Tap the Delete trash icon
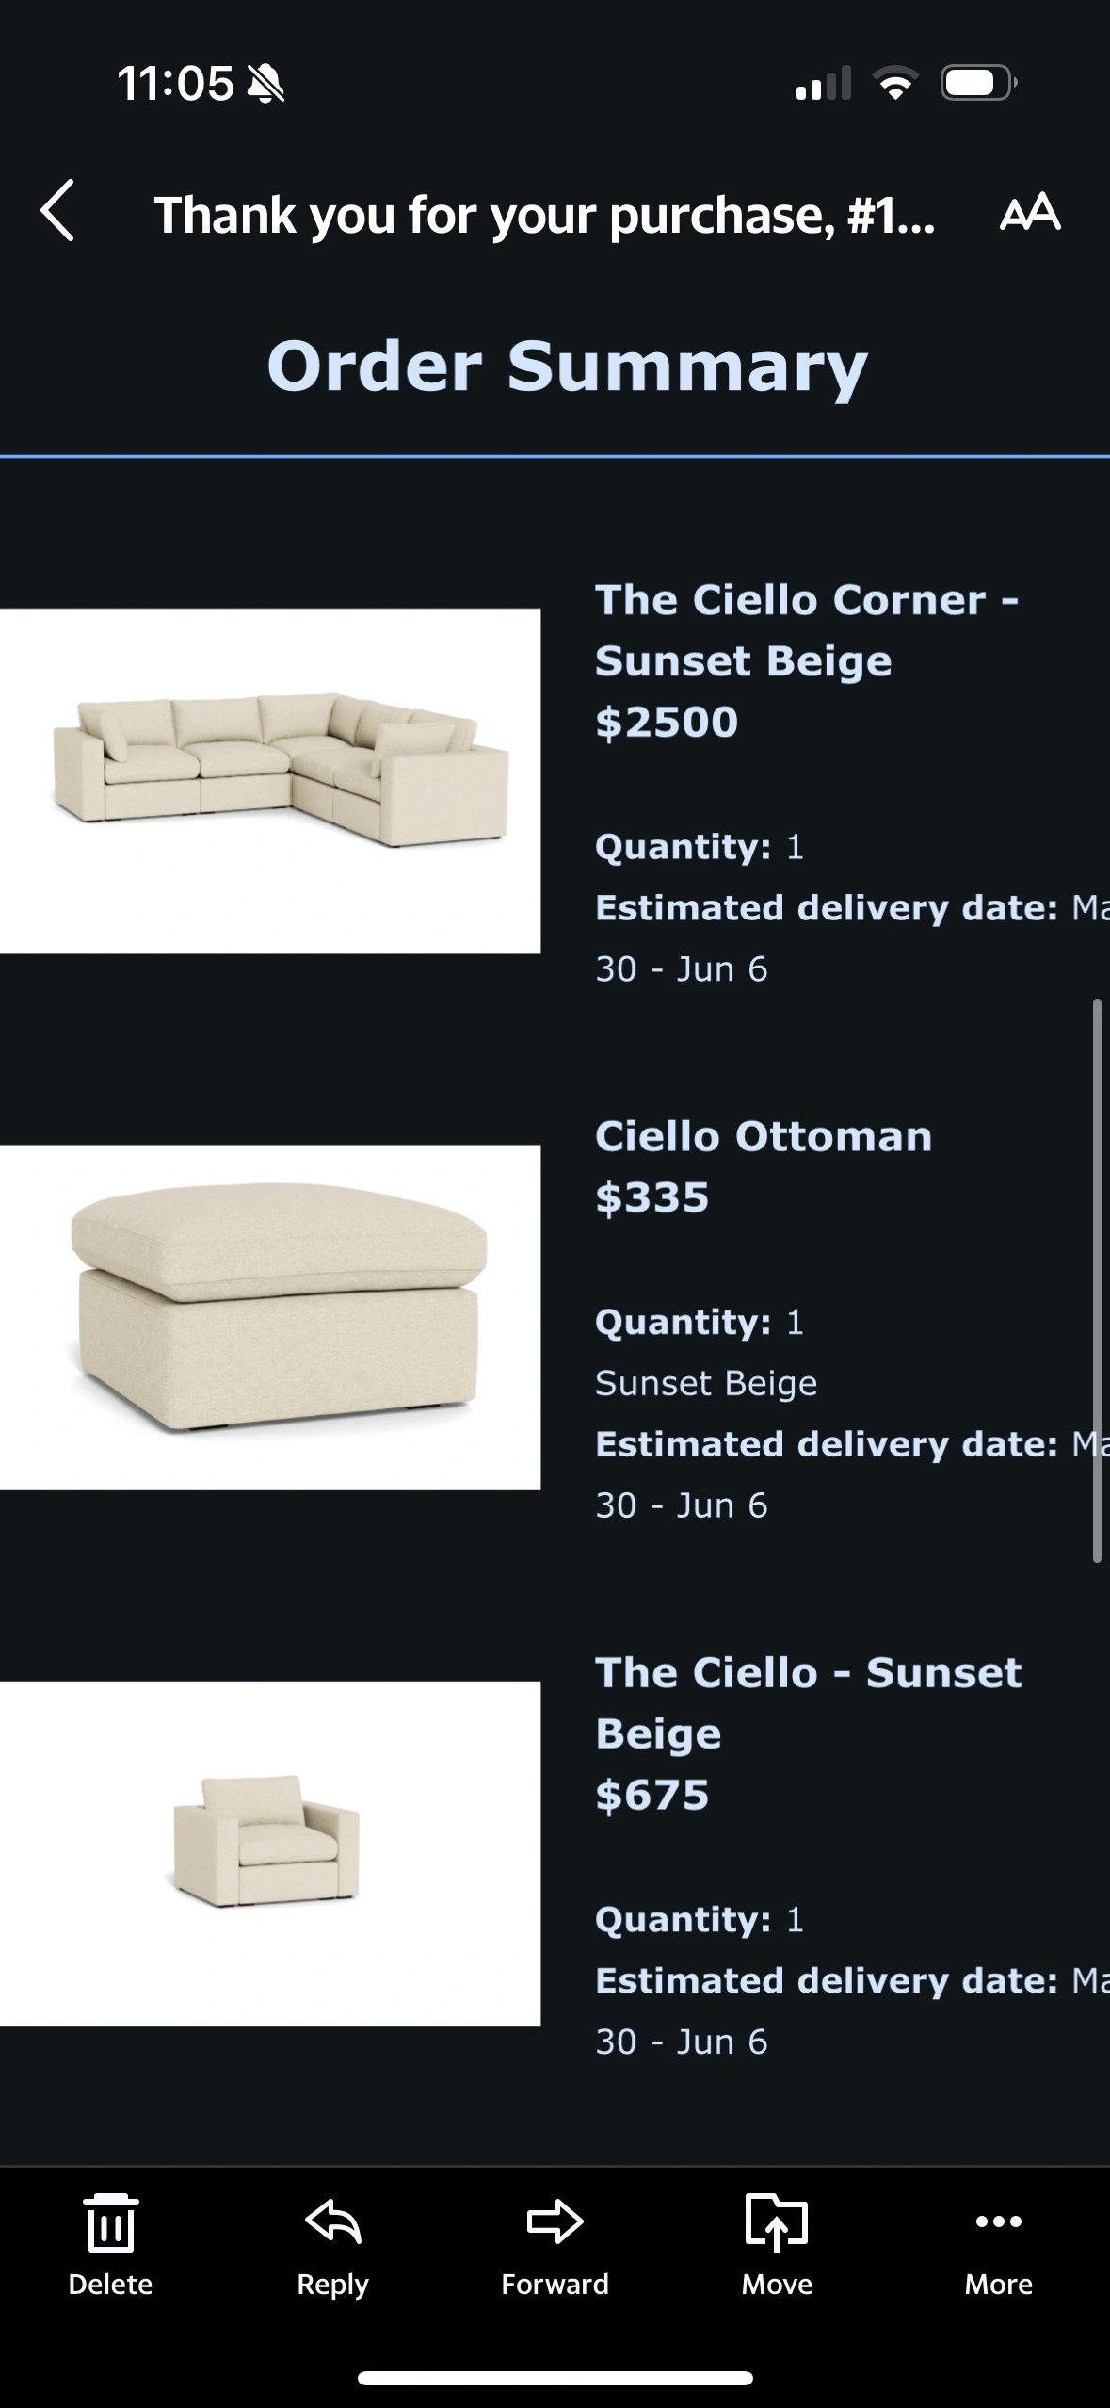Screen dimensions: 1110x2408 (110, 2223)
